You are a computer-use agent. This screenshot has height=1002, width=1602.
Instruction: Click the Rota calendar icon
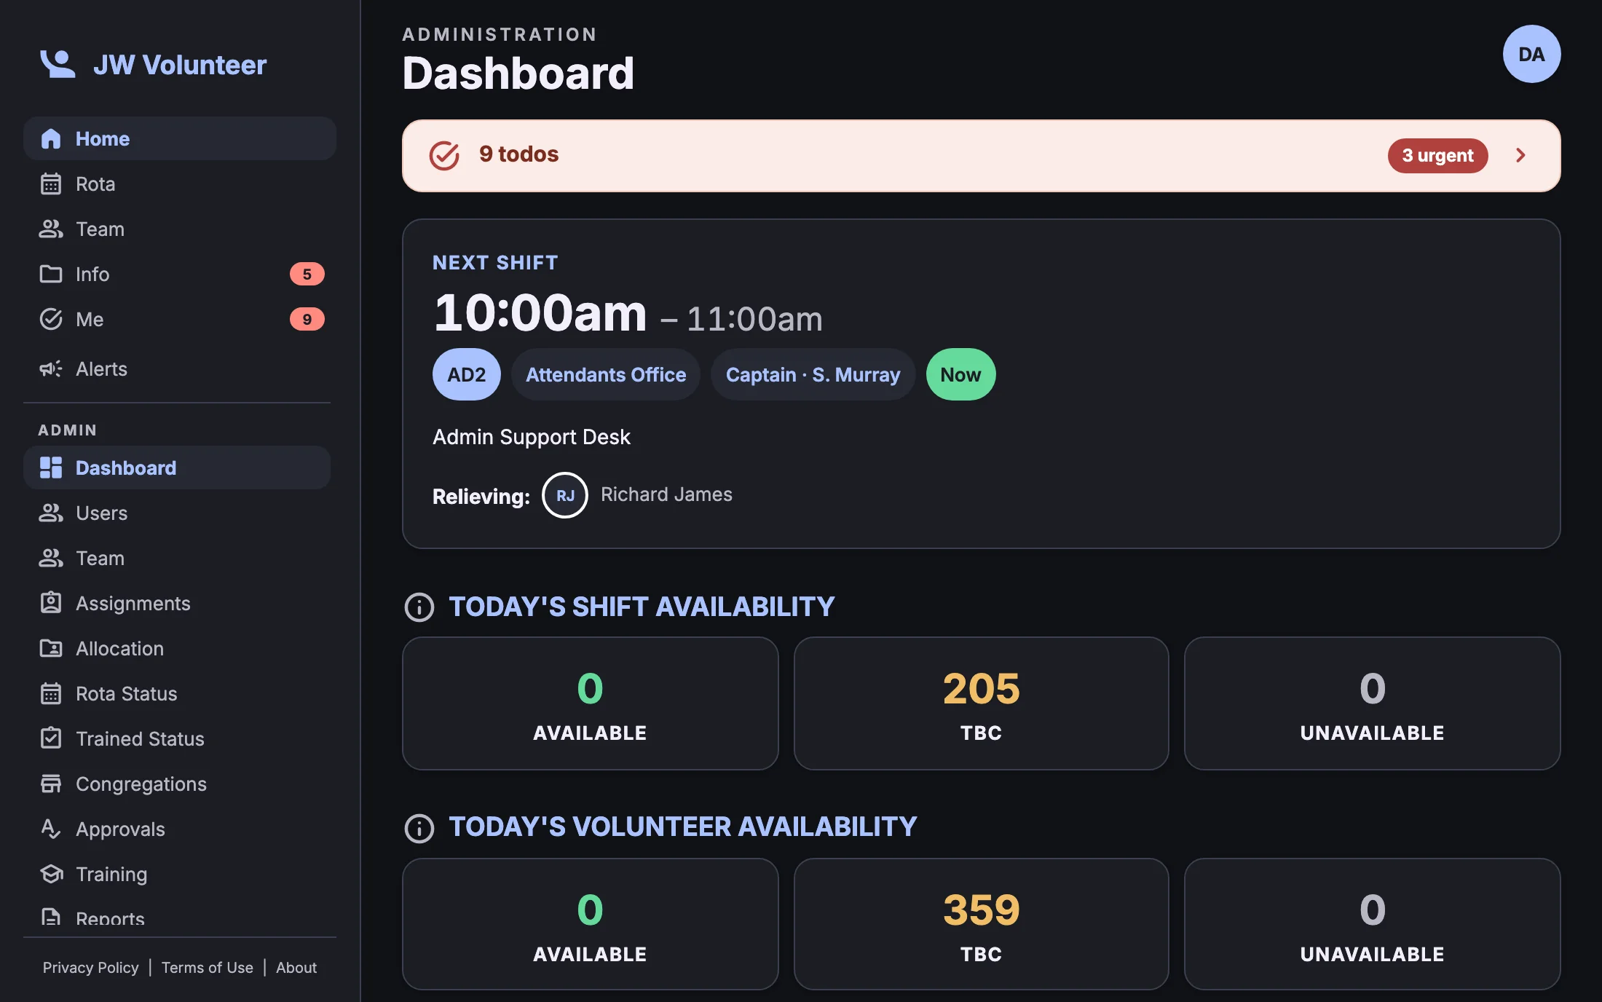tap(51, 184)
